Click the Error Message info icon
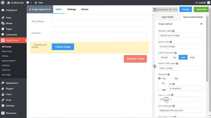Viewport: 211px width, 118px height. (174, 106)
